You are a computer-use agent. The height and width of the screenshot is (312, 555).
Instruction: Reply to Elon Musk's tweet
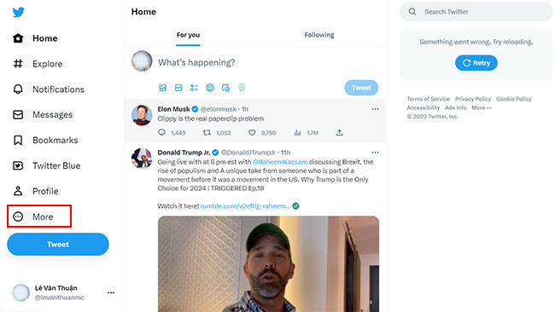coord(161,132)
